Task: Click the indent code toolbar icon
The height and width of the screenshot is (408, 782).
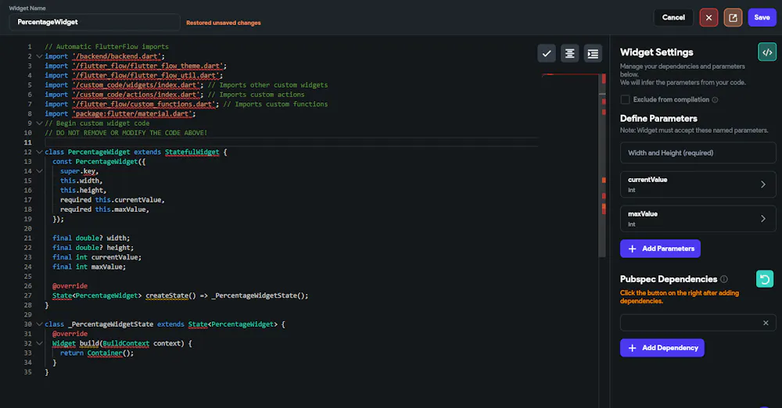Action: pos(593,53)
